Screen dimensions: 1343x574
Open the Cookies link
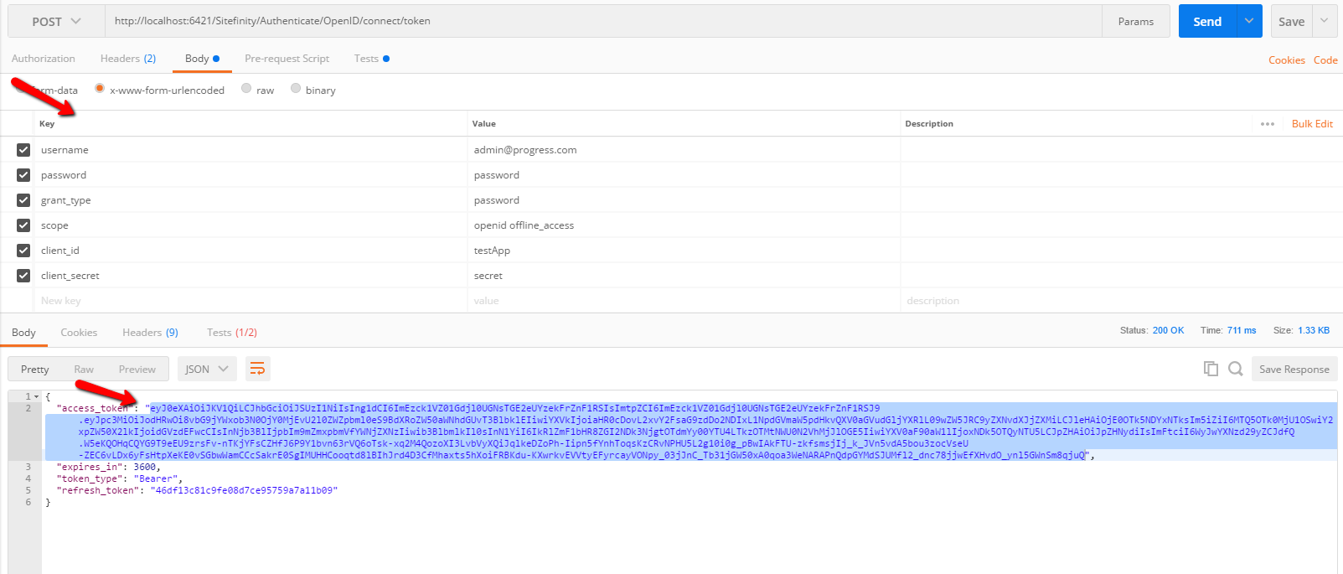(x=1287, y=60)
